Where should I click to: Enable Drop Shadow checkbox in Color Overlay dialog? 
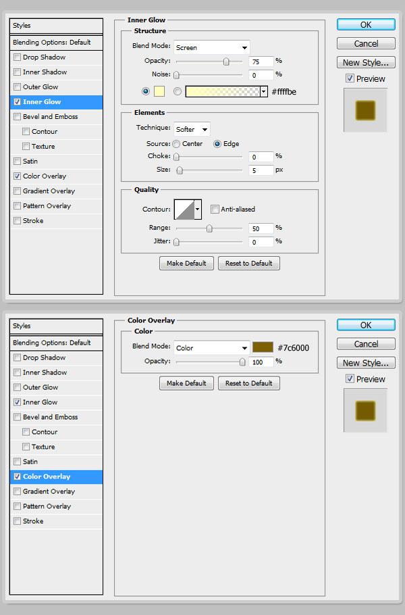pyautogui.click(x=18, y=358)
